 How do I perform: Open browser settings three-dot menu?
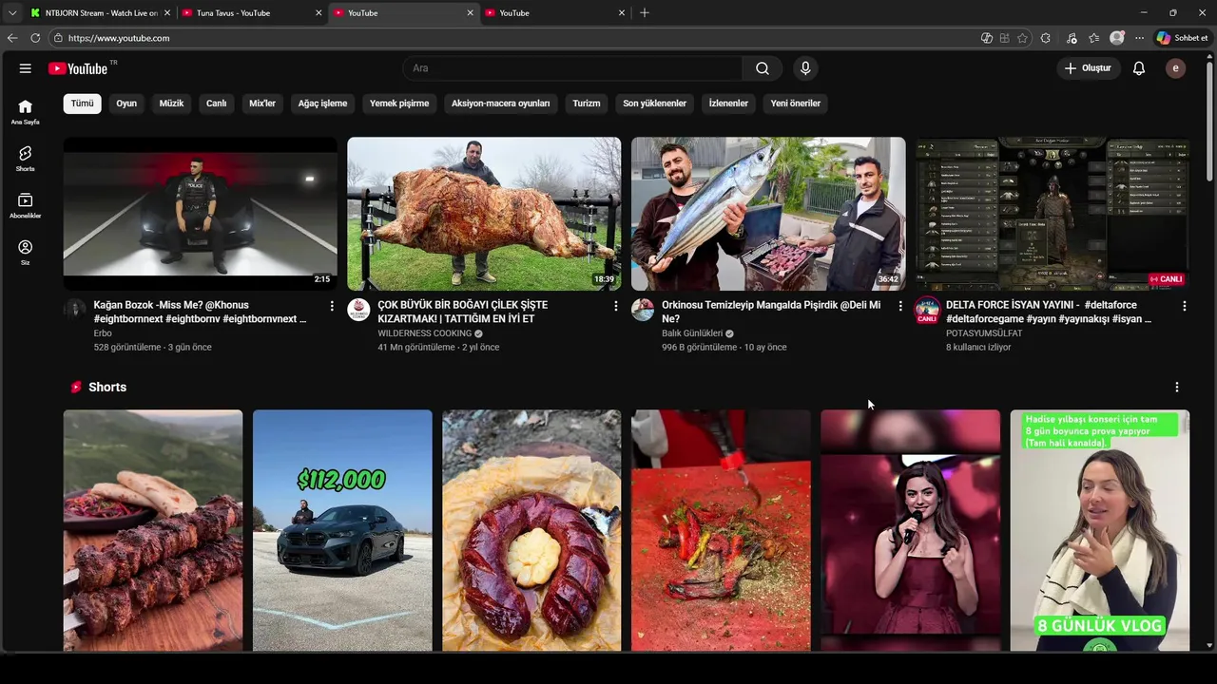point(1139,38)
